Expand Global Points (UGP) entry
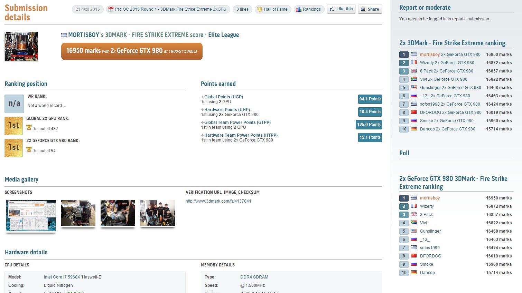This screenshot has width=522, height=293. [223, 97]
